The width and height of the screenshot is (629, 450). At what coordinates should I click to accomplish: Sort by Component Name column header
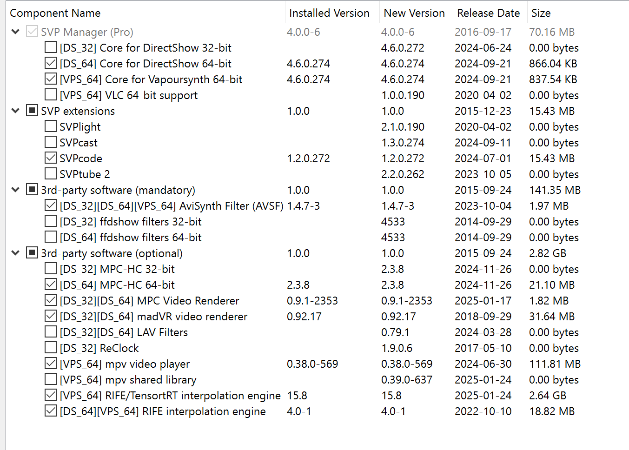click(x=55, y=13)
